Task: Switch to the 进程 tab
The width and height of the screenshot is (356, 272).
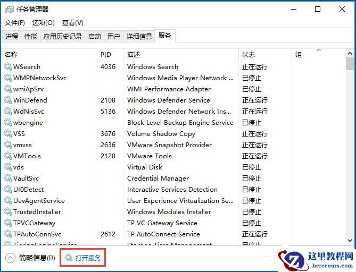Action: point(12,36)
